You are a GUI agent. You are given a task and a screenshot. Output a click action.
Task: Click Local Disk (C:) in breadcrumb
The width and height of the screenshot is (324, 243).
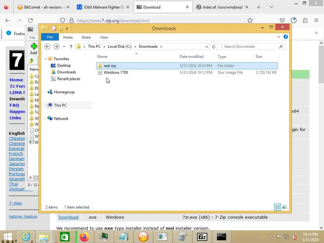[120, 47]
